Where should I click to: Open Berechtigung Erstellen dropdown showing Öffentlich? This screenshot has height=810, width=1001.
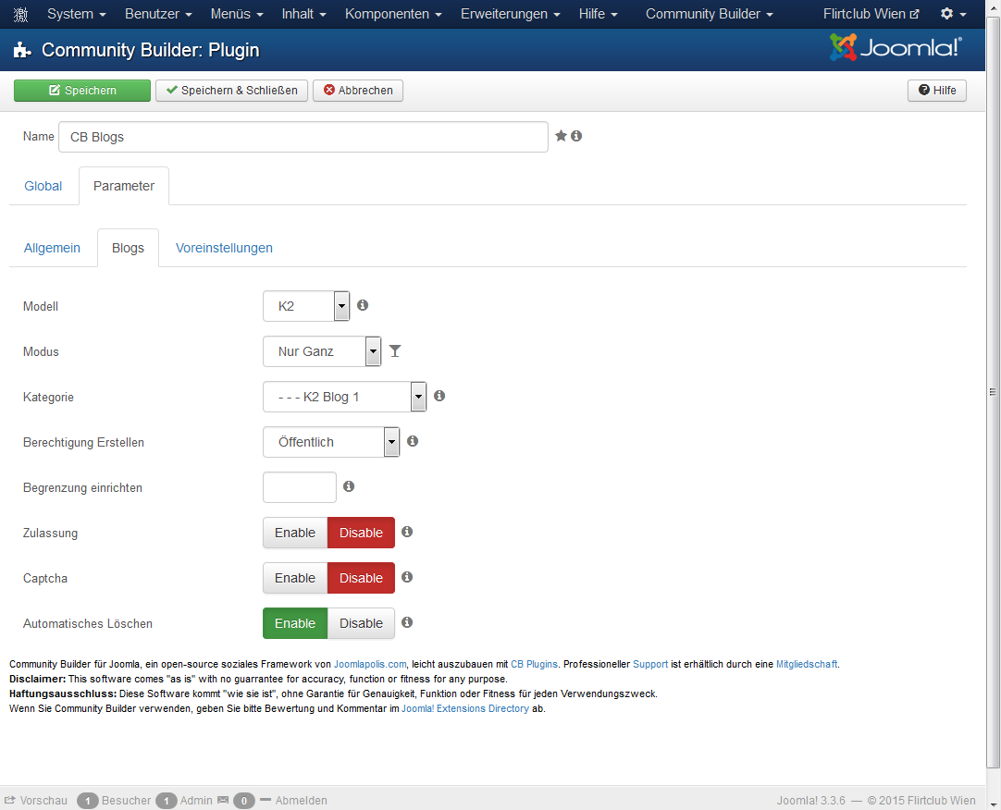coord(331,442)
